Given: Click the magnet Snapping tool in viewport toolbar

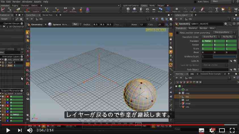Looking at the screenshot, I should click(x=28, y=83).
